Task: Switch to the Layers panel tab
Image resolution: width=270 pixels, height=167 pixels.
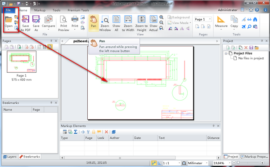Action: click(x=10, y=157)
